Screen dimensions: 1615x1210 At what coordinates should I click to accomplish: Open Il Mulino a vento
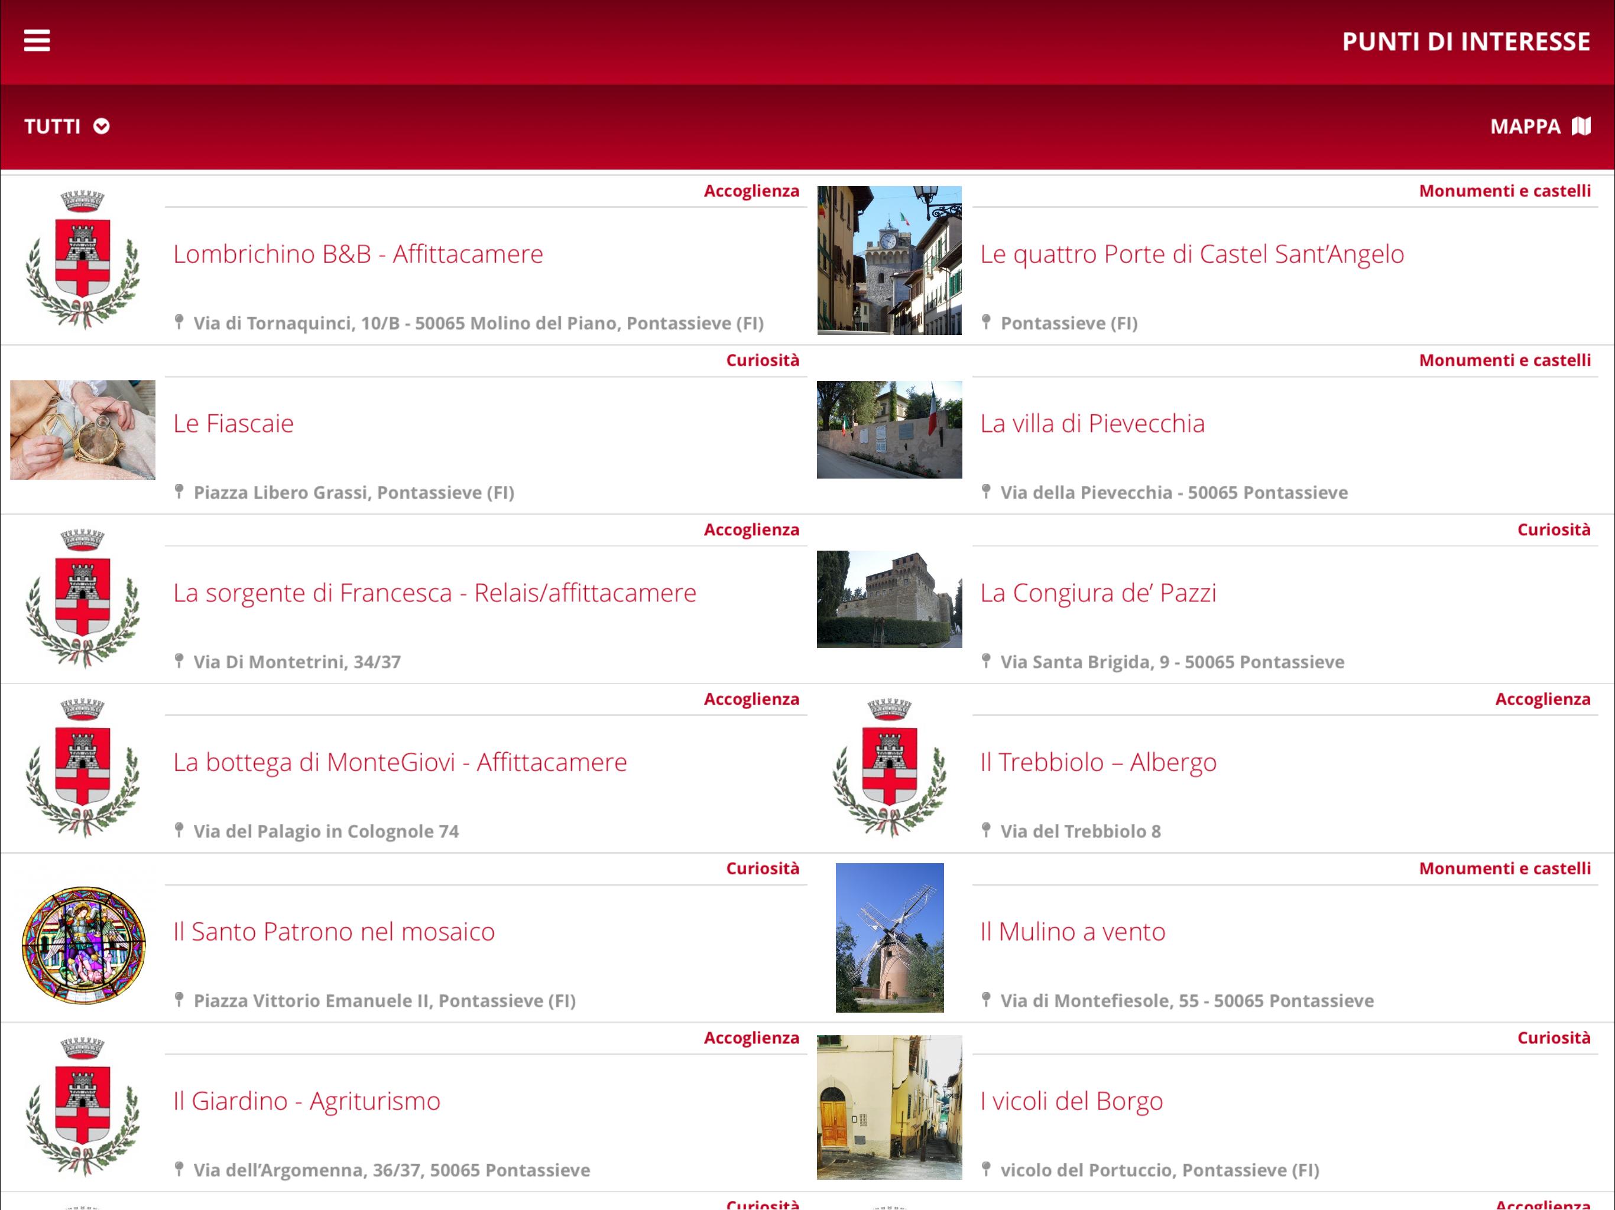tap(1072, 931)
